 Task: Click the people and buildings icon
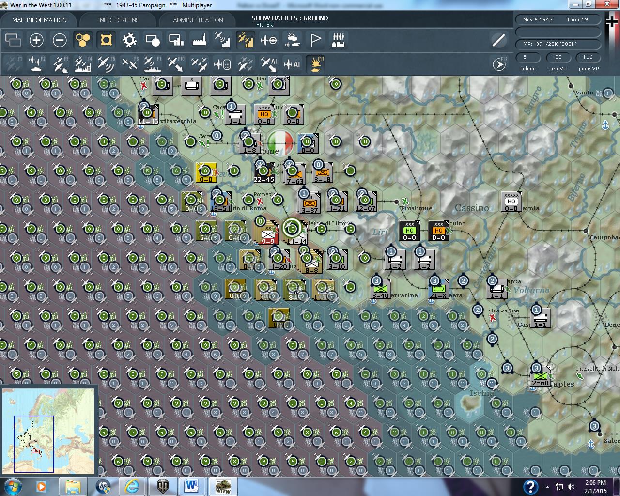(339, 40)
